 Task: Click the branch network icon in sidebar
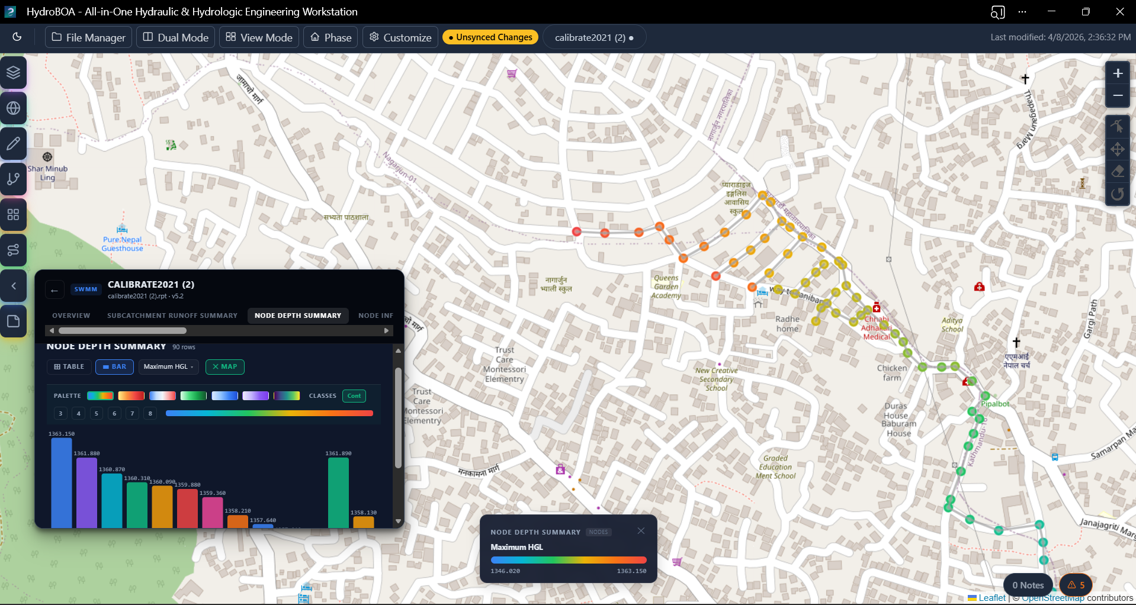(14, 179)
